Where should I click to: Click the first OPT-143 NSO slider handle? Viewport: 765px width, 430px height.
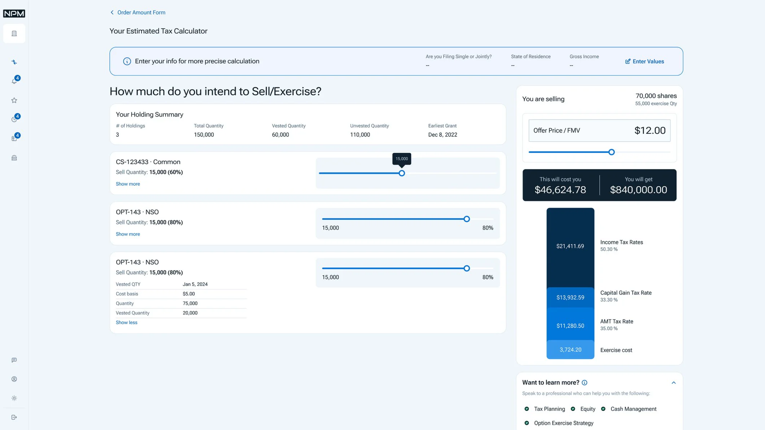(x=467, y=219)
